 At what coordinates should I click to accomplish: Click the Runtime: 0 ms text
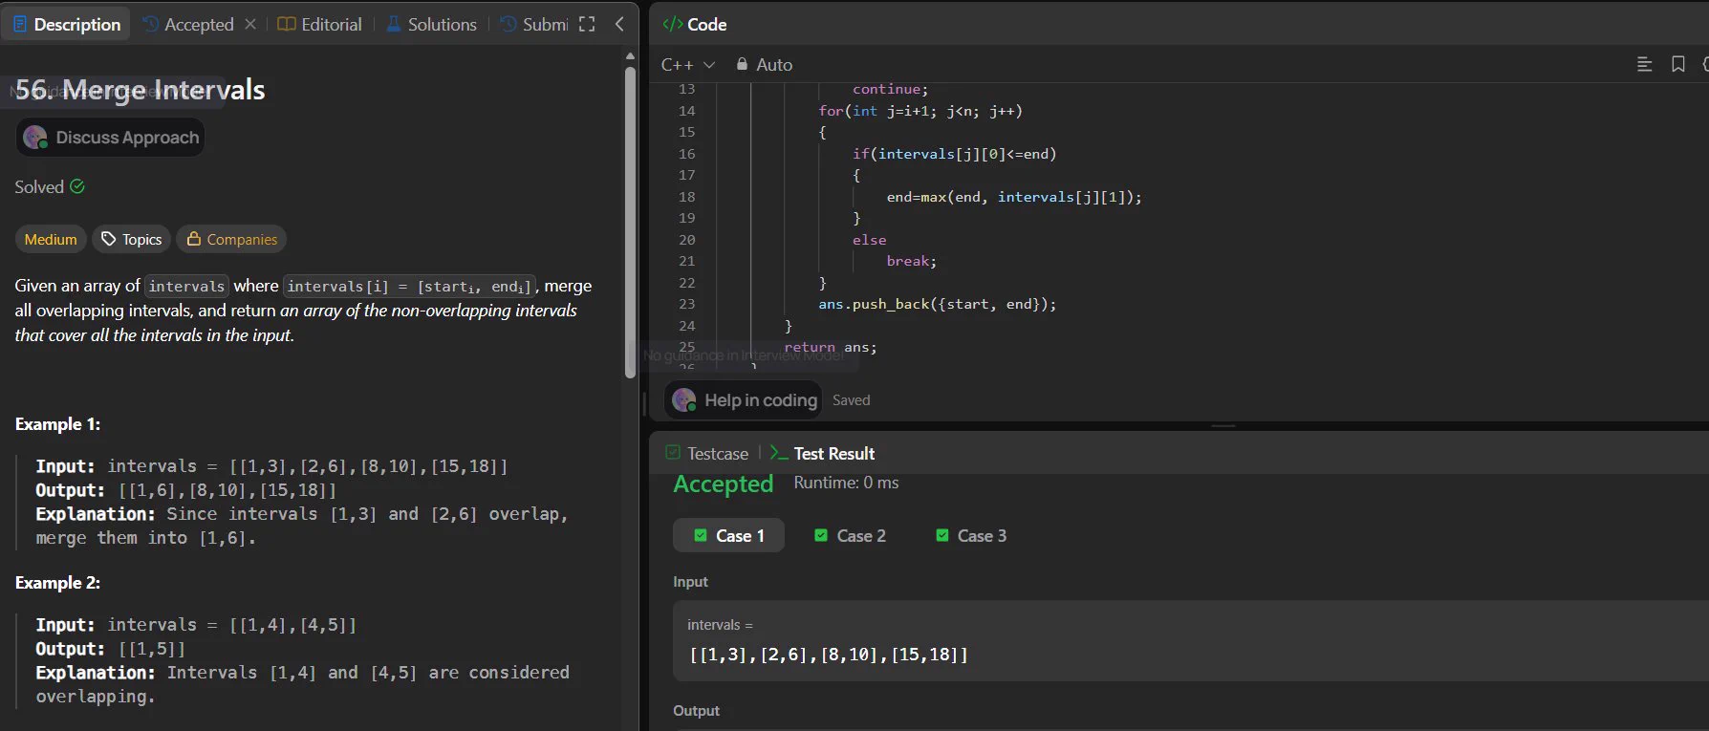846,483
